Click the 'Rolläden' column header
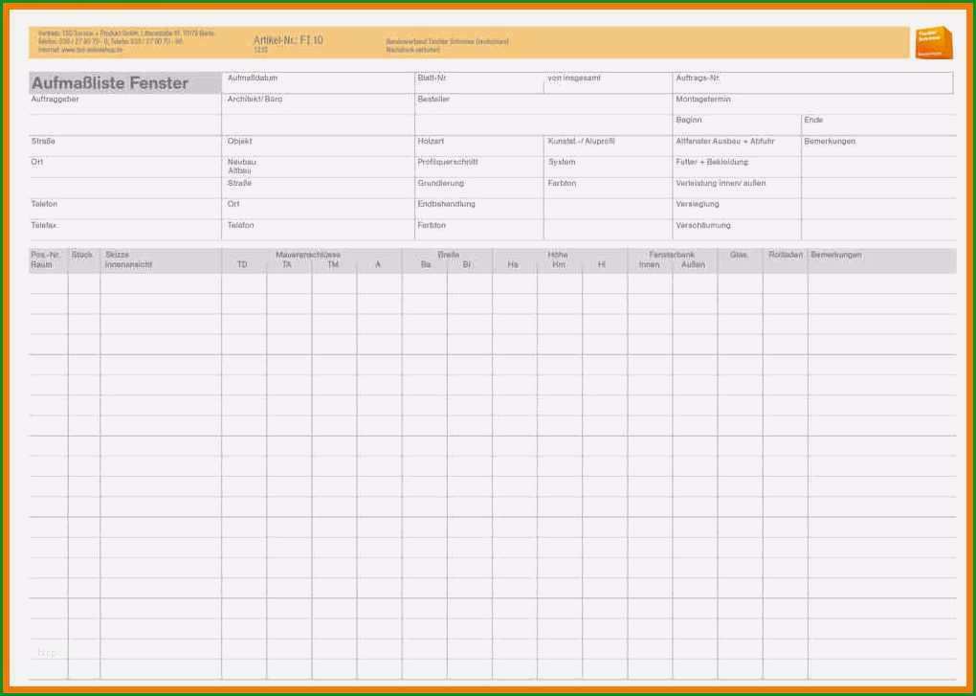976x696 pixels. [786, 255]
